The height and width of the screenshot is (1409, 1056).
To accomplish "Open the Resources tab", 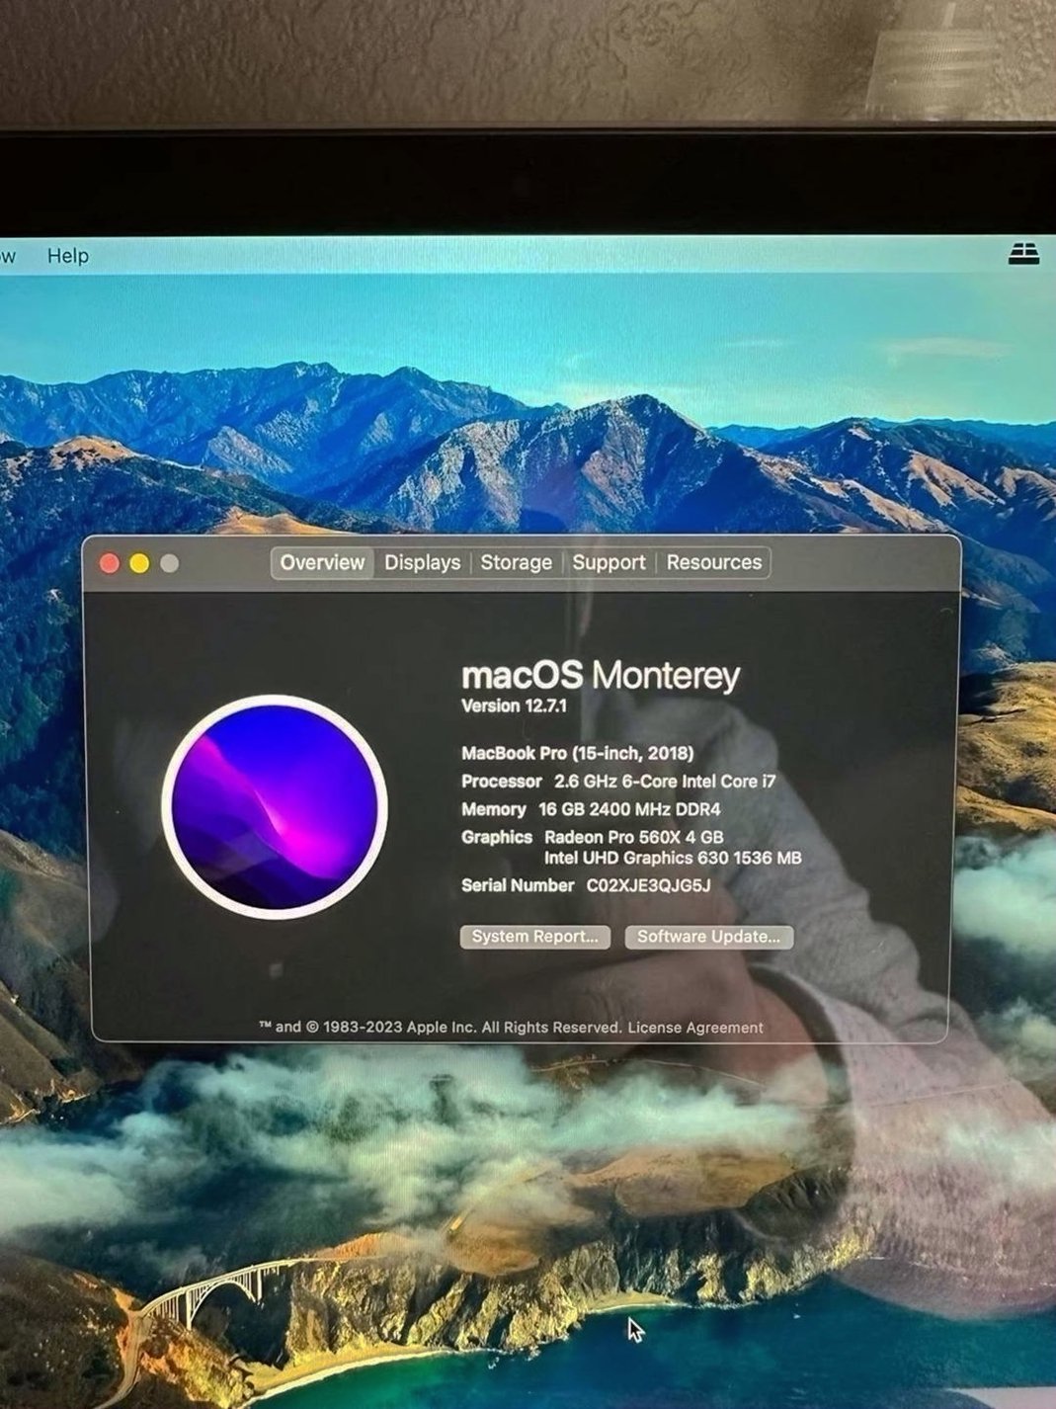I will (714, 562).
